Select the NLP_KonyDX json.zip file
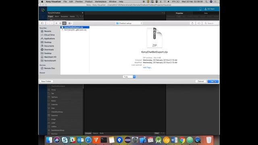This screenshot has height=145, width=258. (x=75, y=30)
